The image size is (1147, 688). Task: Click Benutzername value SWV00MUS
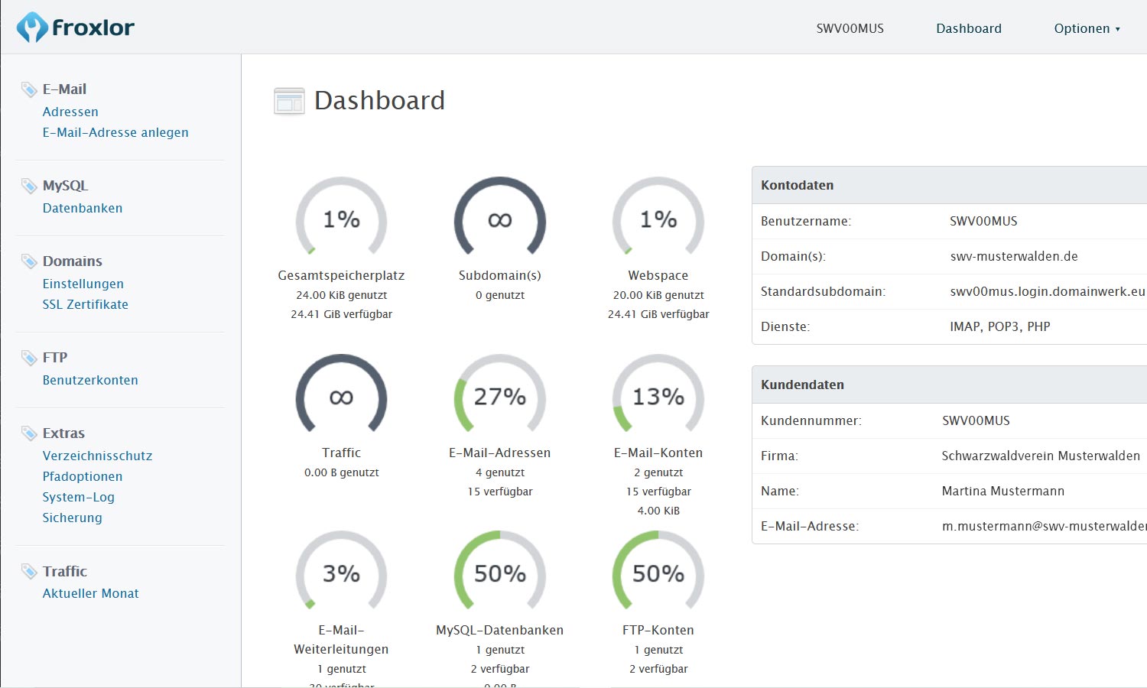click(983, 221)
